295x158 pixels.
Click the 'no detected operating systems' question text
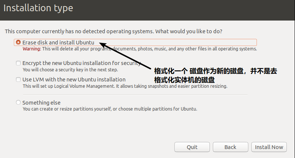point(114,31)
